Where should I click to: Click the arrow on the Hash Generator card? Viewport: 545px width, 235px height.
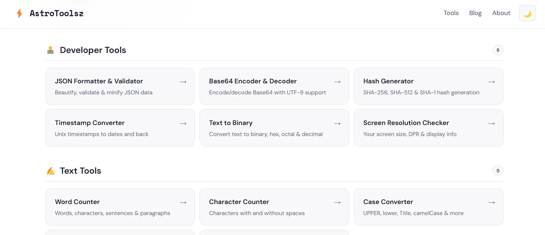[x=491, y=82]
